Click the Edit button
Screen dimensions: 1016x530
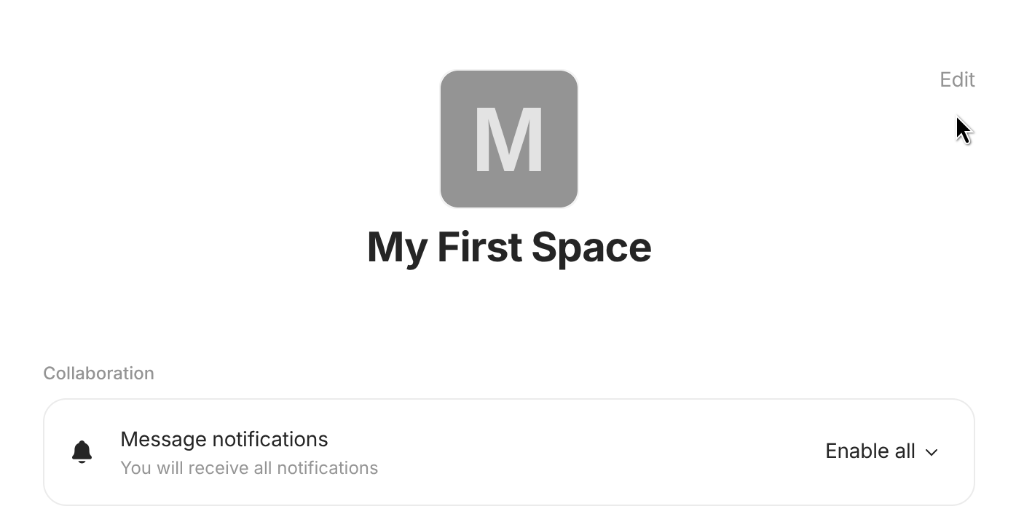956,79
